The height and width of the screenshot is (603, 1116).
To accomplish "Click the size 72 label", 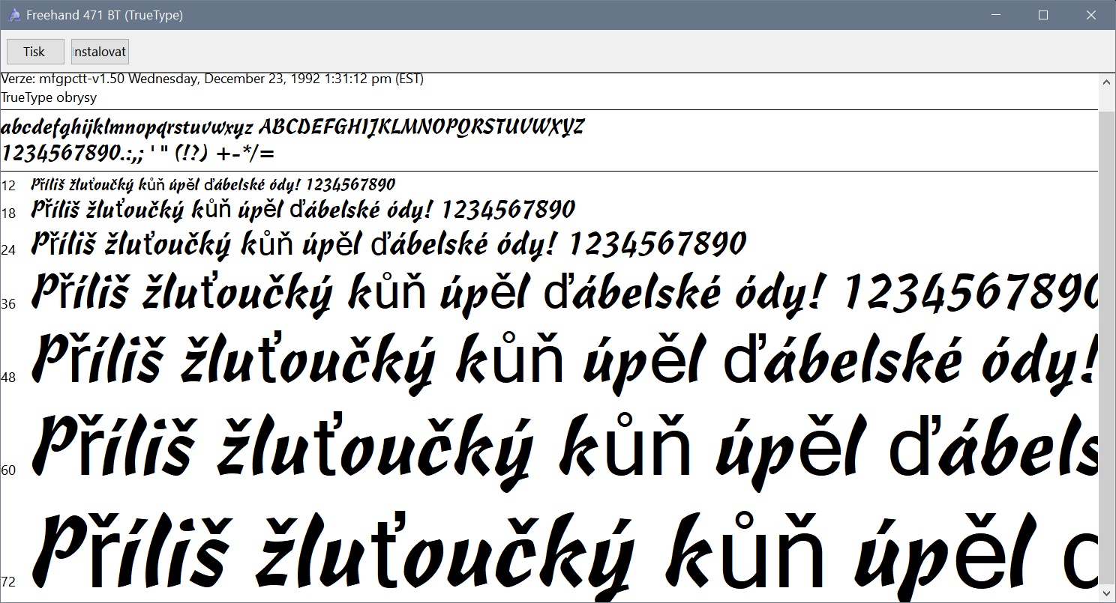I will (8, 581).
